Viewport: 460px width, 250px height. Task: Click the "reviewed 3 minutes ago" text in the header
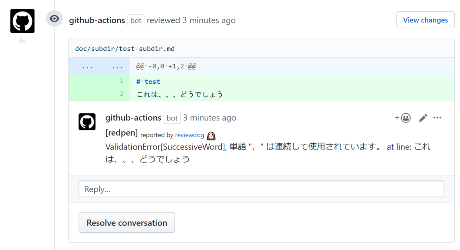point(191,20)
